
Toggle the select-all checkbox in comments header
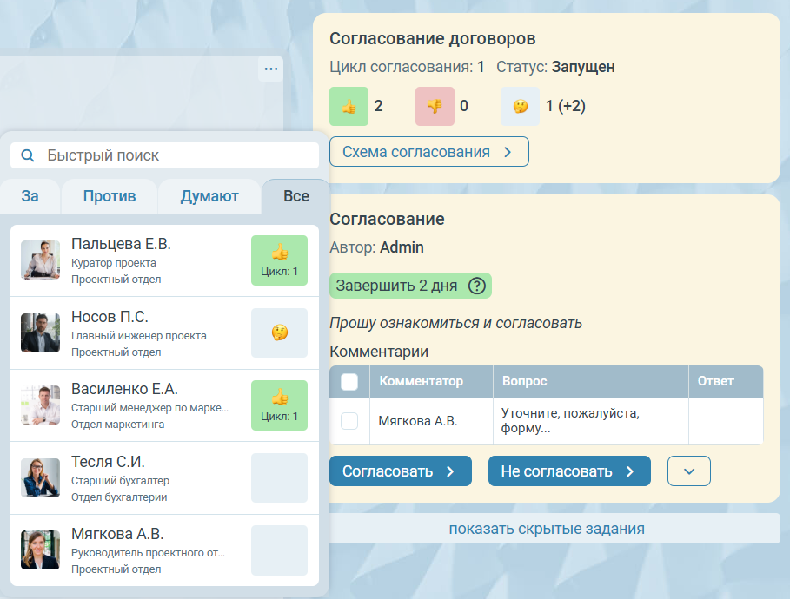pyautogui.click(x=349, y=381)
